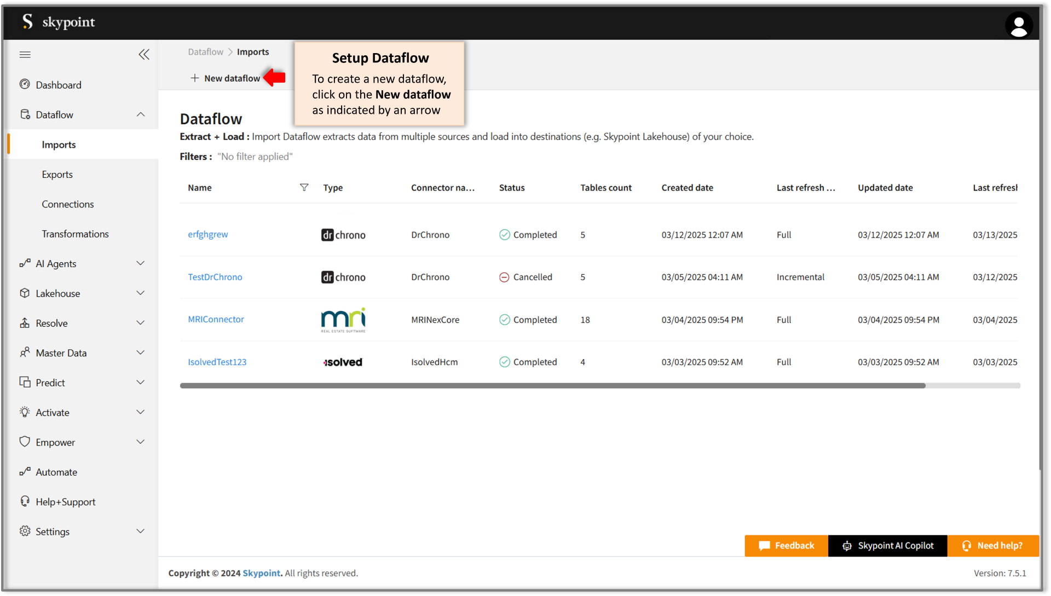Collapse the sidebar with the double chevron

click(144, 54)
